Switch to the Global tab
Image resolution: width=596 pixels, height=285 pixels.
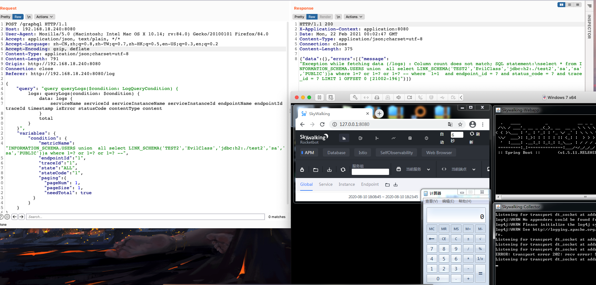pos(306,184)
